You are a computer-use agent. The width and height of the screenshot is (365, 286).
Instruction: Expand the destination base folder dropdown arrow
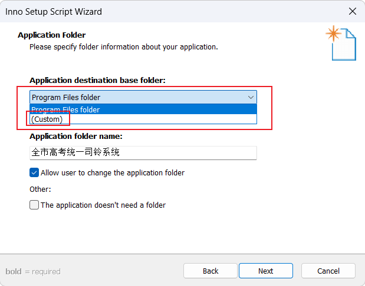[x=251, y=97]
